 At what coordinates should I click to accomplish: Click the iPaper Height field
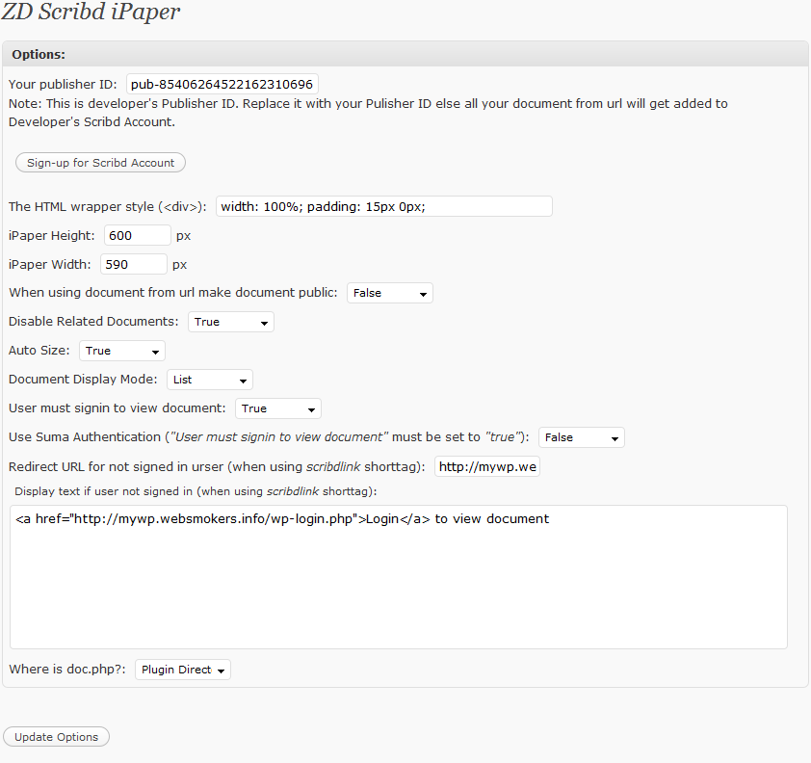pos(138,235)
